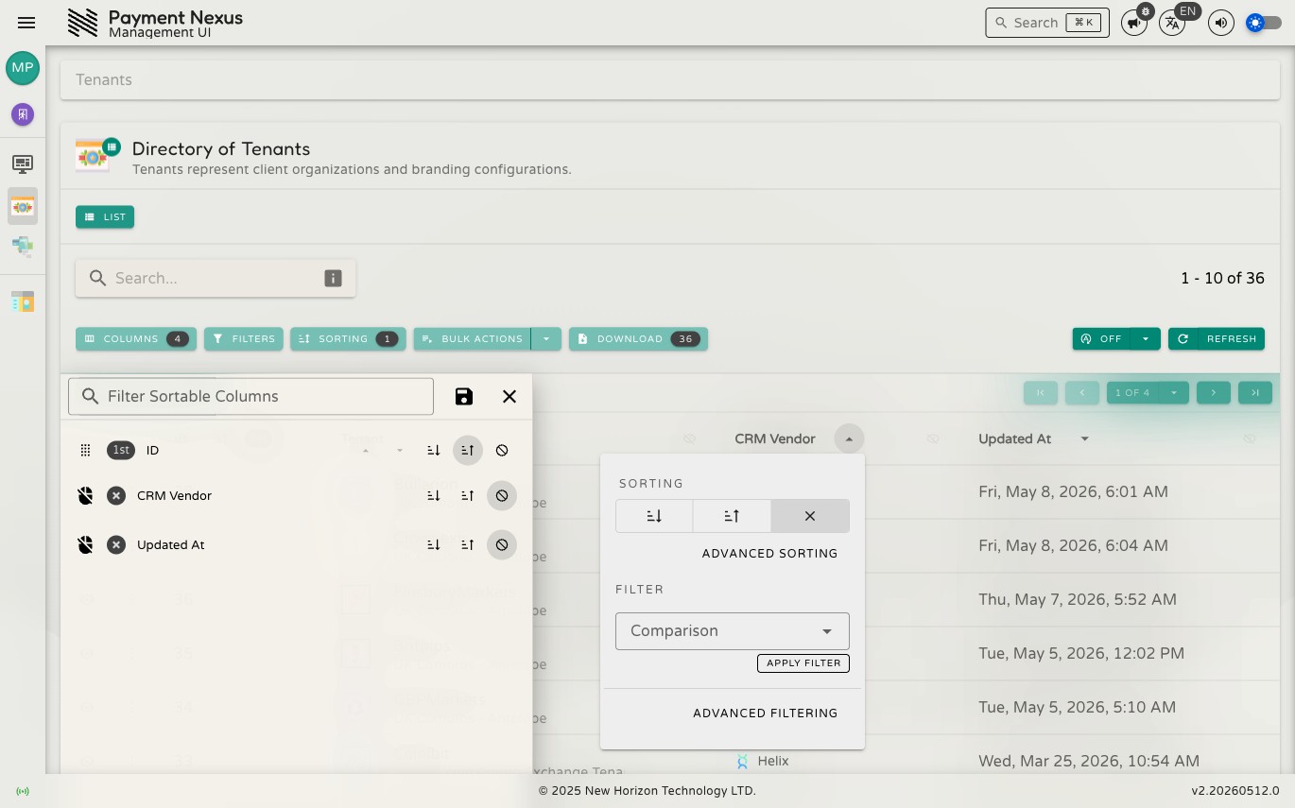Focus the table Search field

[216, 278]
